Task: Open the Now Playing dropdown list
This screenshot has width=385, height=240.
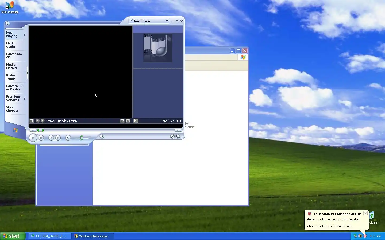Action: coord(149,21)
